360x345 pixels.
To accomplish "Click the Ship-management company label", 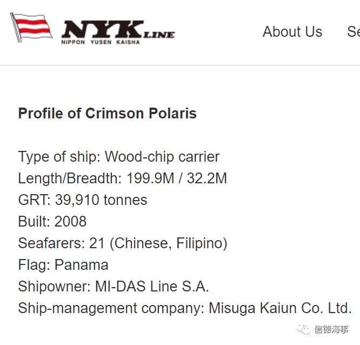I will point(111,308).
